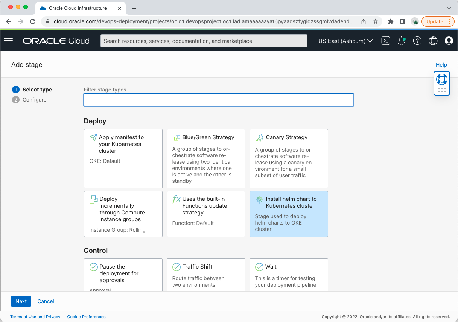This screenshot has height=322, width=458.
Task: Open the hamburger navigation menu
Action: tap(8, 41)
